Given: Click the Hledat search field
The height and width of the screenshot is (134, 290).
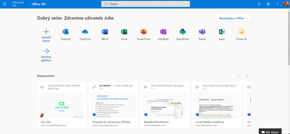Looking at the screenshot, I should pos(146,4).
